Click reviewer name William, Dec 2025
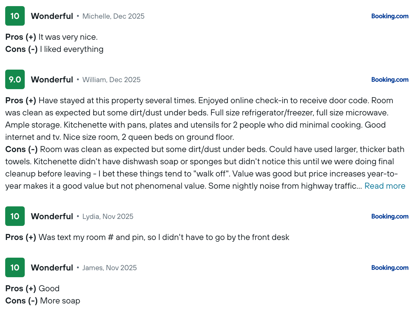 coord(111,80)
